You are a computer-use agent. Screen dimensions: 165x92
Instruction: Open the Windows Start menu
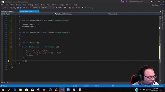pyautogui.click(x=3, y=90)
